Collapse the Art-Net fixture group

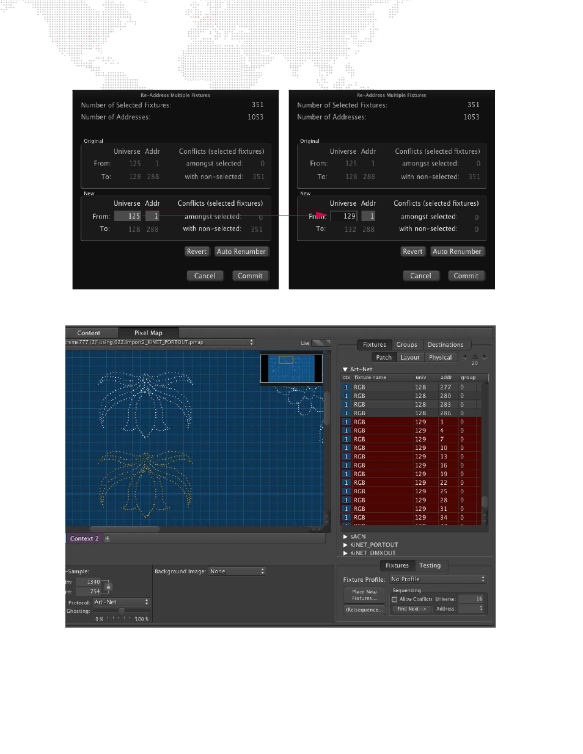click(x=345, y=369)
